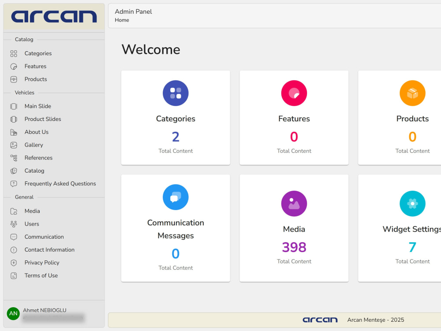Open Products from the sidebar menu
Viewport: 441px width, 331px height.
[36, 79]
